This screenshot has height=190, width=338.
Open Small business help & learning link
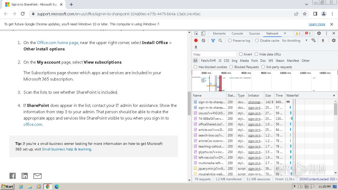(x=67, y=149)
